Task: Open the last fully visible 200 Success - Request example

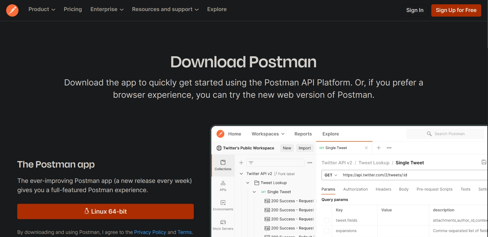Action: pos(289,228)
